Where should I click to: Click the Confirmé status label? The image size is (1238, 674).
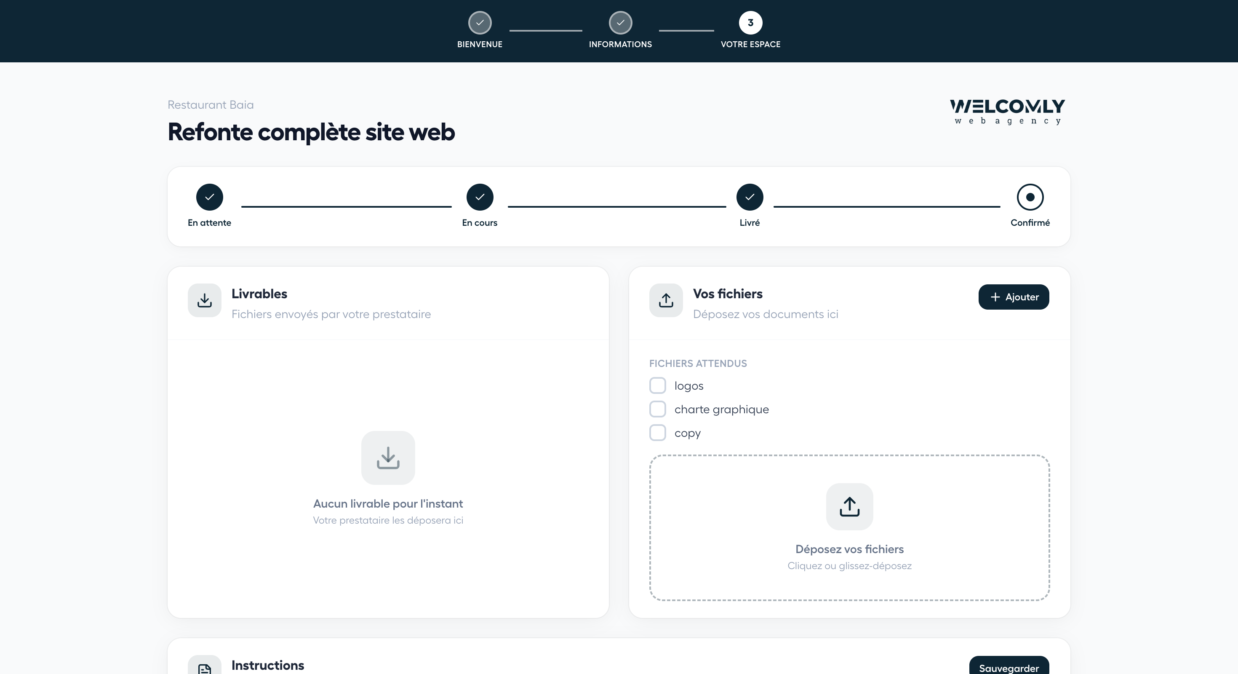coord(1030,222)
